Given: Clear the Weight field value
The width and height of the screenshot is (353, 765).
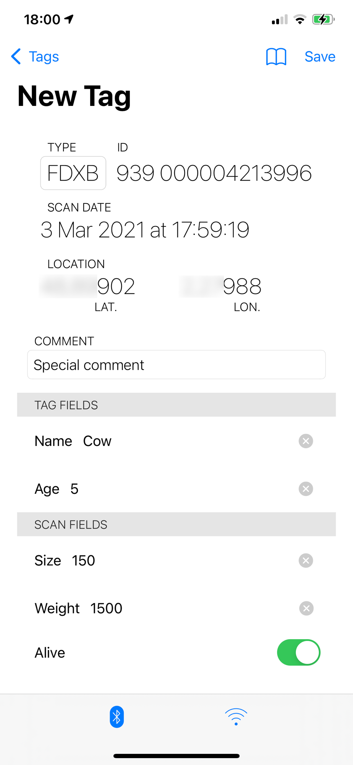Looking at the screenshot, I should pyautogui.click(x=306, y=609).
